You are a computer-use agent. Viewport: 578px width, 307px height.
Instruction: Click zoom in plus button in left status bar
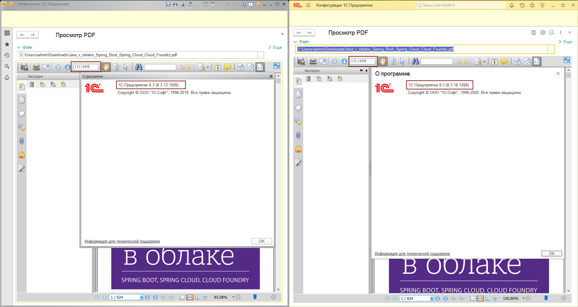point(273,297)
